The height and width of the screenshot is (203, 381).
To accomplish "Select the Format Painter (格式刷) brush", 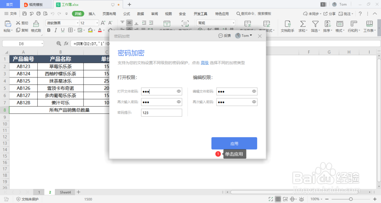I will [36, 24].
